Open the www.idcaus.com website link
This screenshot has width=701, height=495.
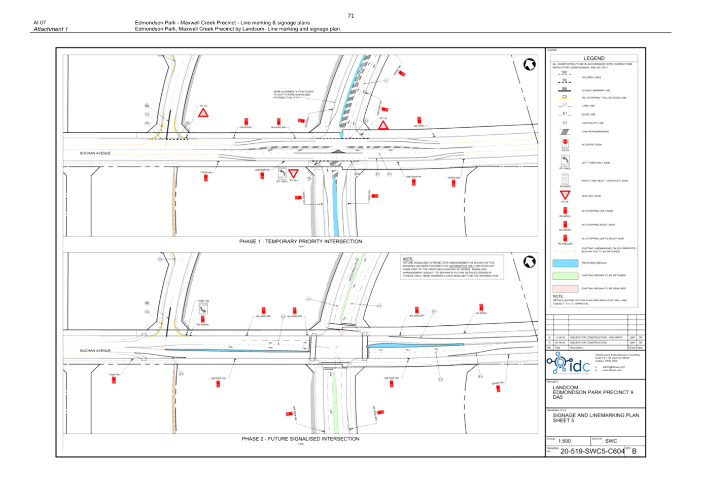(x=613, y=370)
